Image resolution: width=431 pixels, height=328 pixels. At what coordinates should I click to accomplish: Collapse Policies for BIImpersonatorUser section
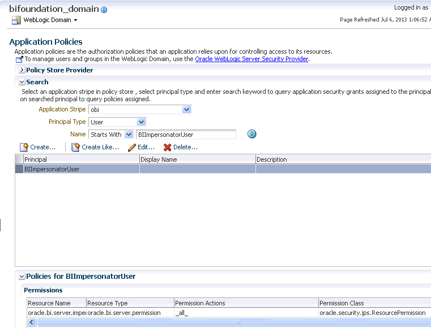tap(22, 277)
